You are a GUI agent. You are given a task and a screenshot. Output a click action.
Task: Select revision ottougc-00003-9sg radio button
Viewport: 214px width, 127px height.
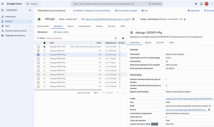pos(38,79)
